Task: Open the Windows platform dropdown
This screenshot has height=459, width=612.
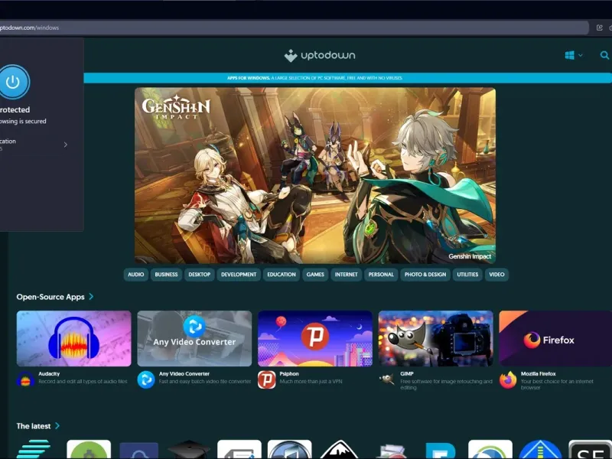Action: (x=573, y=55)
